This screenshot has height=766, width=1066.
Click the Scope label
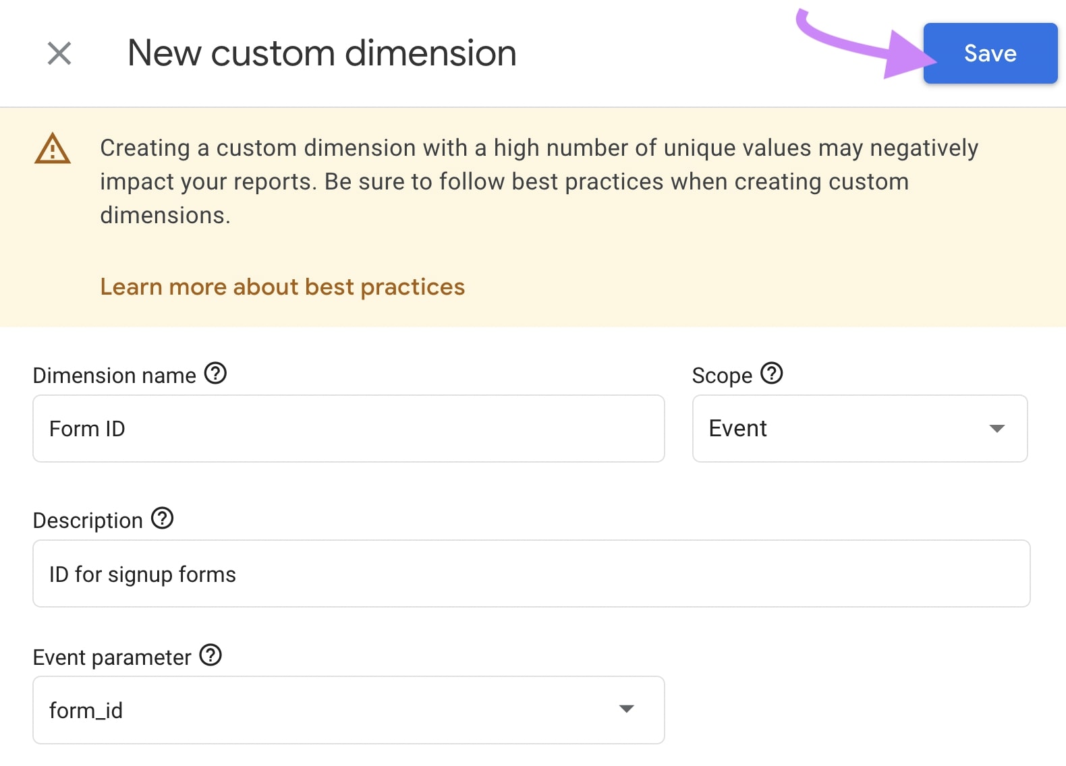(x=722, y=375)
